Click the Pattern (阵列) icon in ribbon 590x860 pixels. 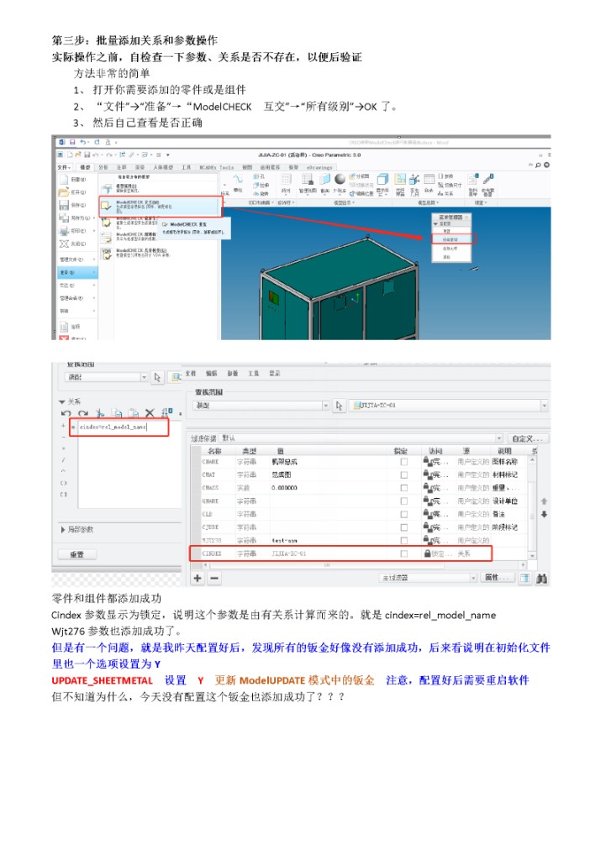(286, 180)
